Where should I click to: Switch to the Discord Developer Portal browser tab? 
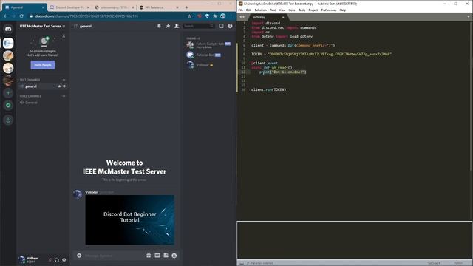pos(69,7)
